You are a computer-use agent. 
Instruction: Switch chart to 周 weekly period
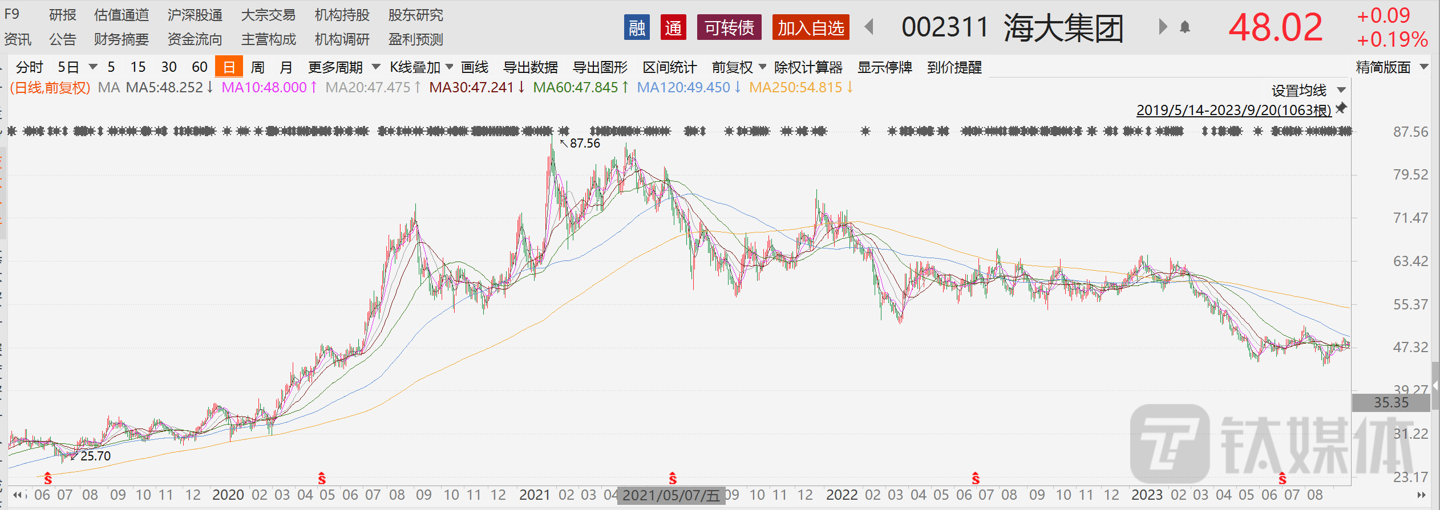(x=257, y=67)
